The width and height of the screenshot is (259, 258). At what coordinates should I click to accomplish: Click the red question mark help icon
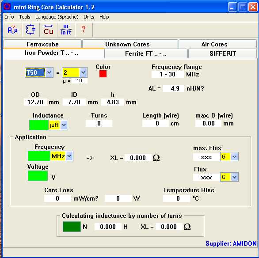pyautogui.click(x=84, y=30)
